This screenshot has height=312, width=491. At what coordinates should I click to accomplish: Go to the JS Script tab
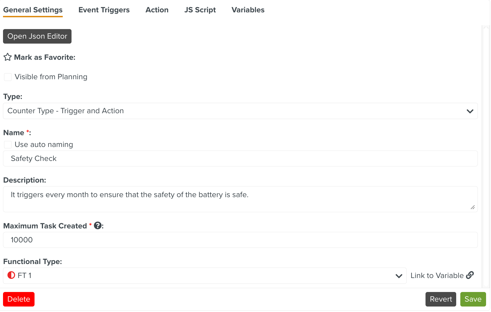point(200,10)
